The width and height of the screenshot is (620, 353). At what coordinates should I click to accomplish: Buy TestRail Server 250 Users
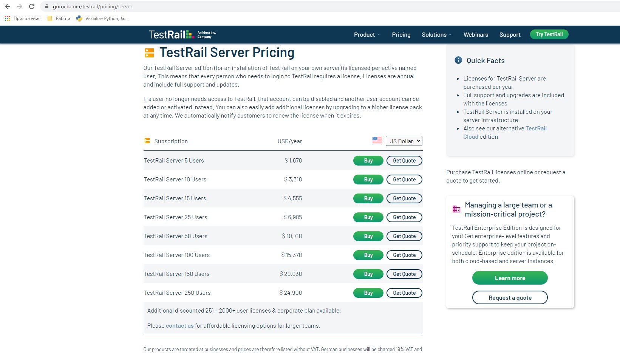click(x=368, y=293)
